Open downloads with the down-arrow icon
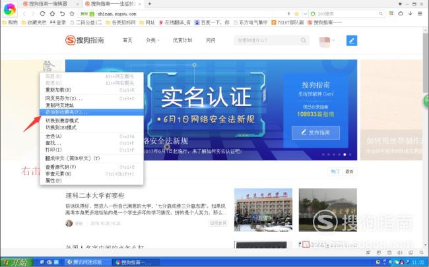Screen dimensions: 429x267 (x=410, y=13)
